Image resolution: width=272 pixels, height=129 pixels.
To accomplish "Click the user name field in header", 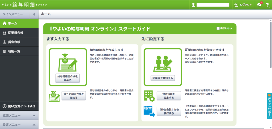I will pyautogui.click(x=213, y=5).
